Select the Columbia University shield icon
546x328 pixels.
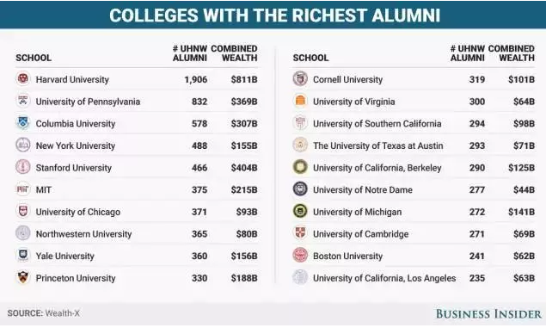point(23,123)
